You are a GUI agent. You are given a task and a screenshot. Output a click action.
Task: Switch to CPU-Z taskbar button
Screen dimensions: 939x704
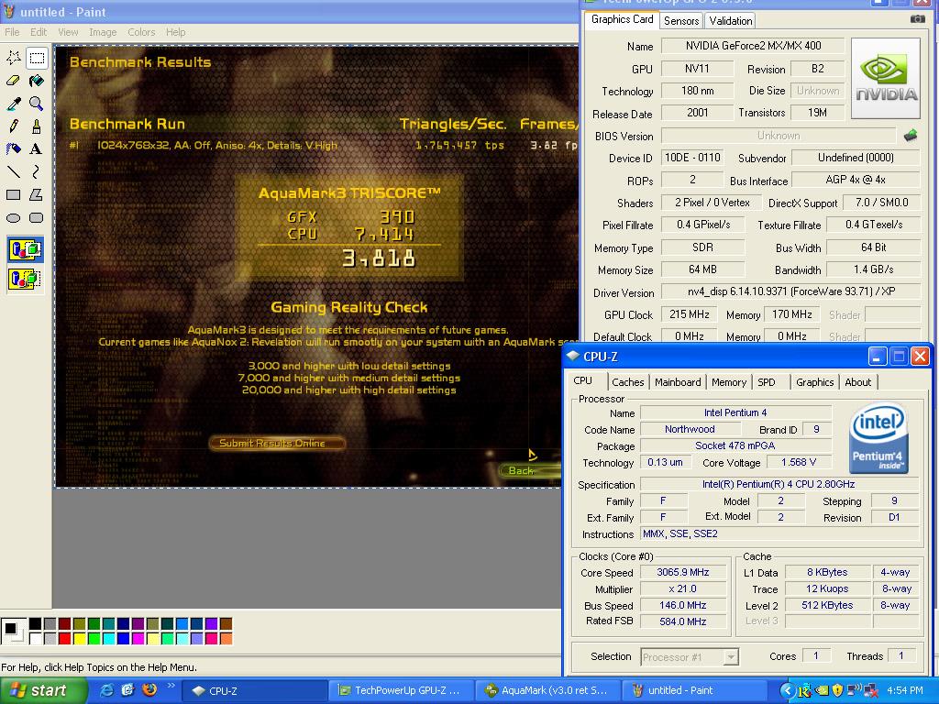pyautogui.click(x=253, y=691)
